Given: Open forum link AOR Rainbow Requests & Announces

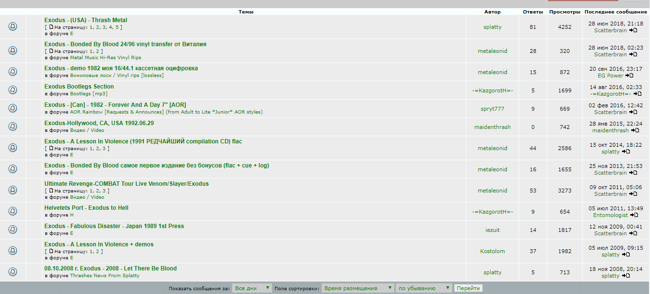Looking at the screenshot, I should point(167,112).
